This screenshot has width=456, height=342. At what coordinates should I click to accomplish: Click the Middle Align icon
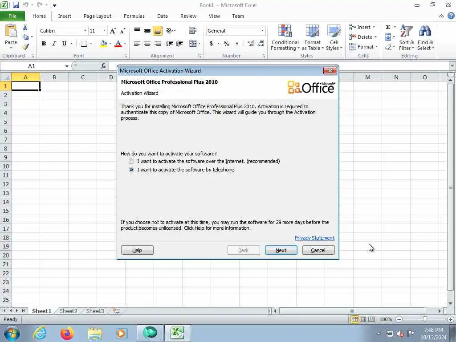[147, 31]
